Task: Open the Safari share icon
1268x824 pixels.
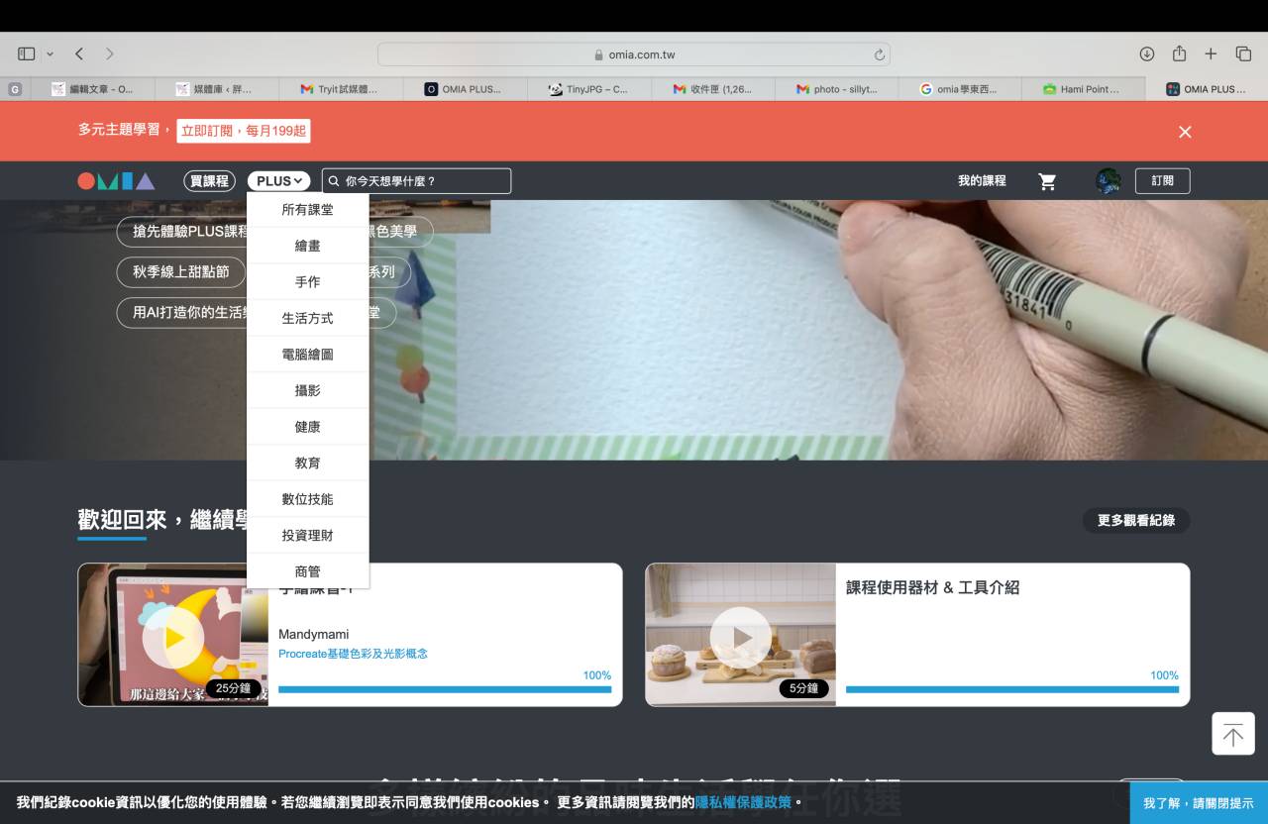Action: tap(1179, 53)
